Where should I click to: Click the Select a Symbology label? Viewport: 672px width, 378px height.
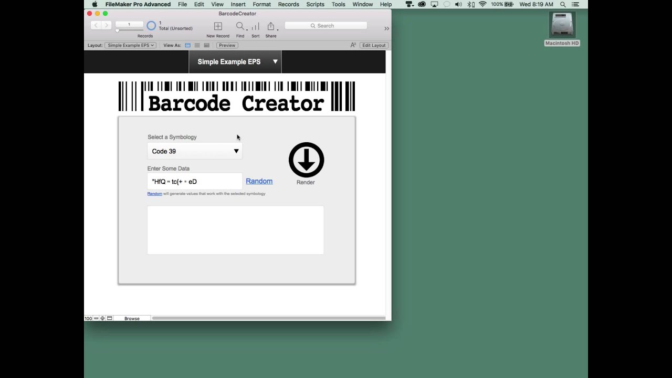coord(172,137)
